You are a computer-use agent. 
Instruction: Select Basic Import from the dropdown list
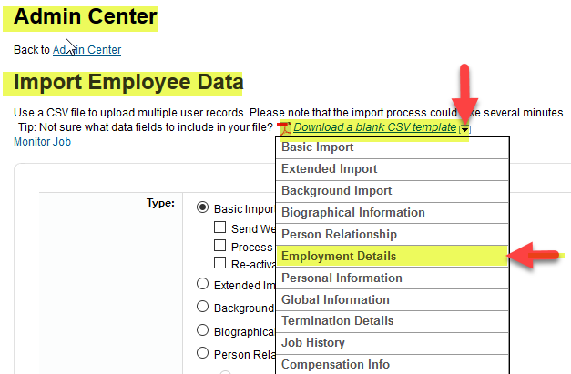[x=393, y=147]
